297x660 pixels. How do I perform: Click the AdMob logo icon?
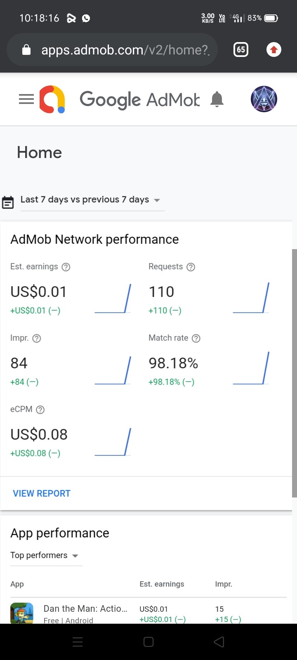coord(52,99)
